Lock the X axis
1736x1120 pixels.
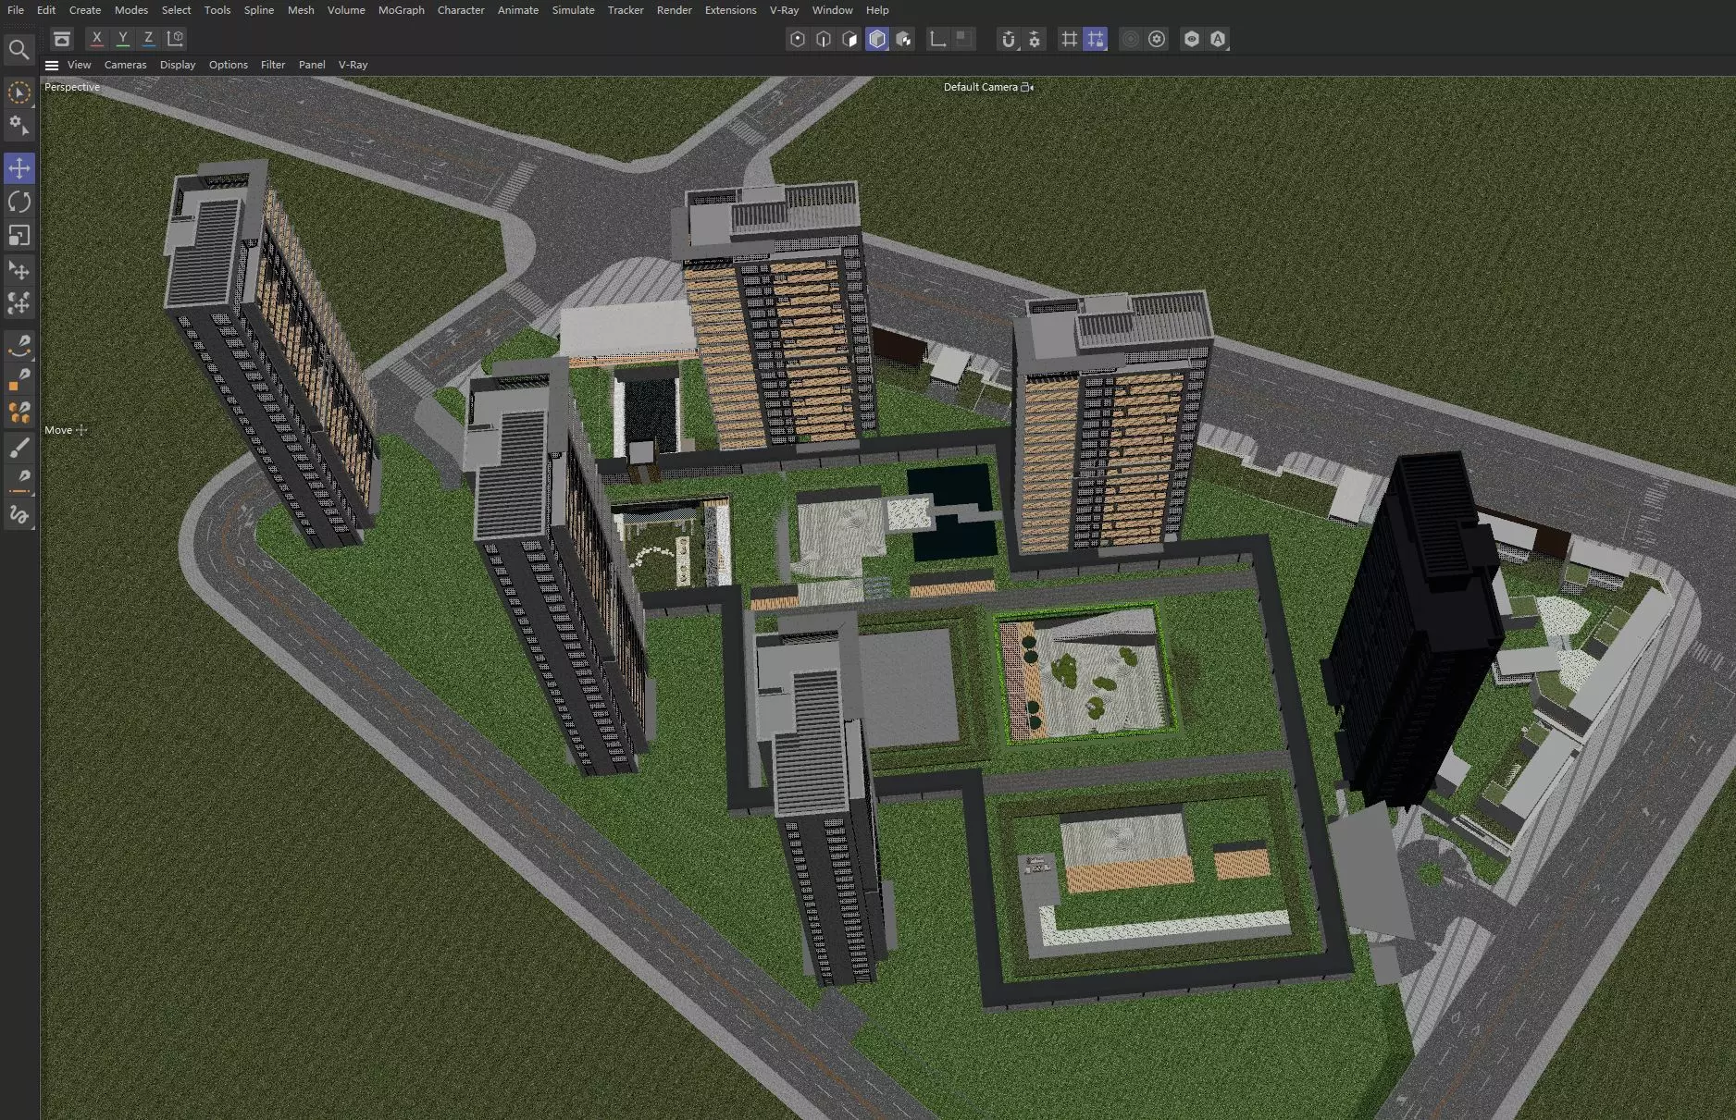96,39
